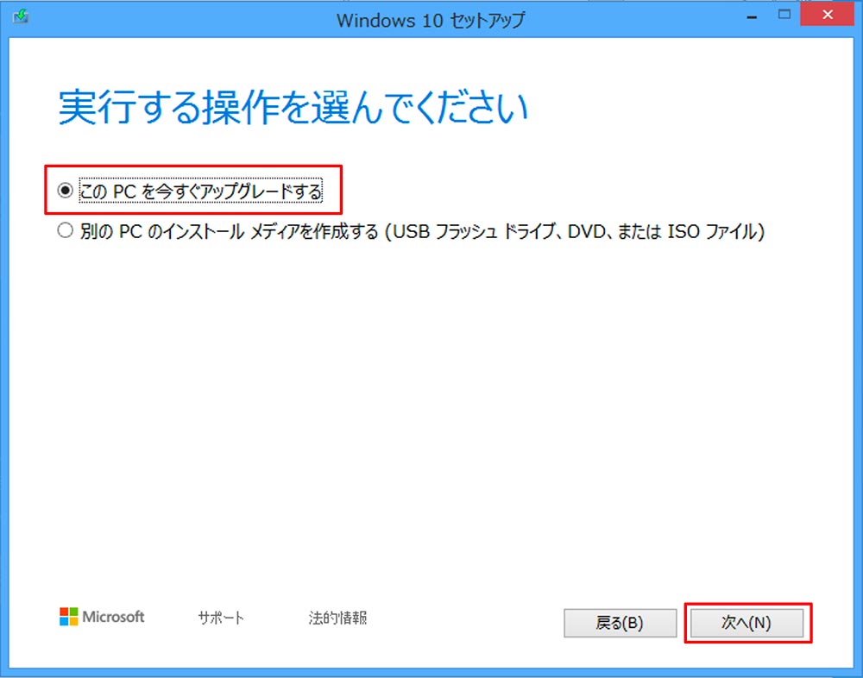Screen dimensions: 863x678
Task: Click the setup icon in title bar
Action: click(x=21, y=16)
